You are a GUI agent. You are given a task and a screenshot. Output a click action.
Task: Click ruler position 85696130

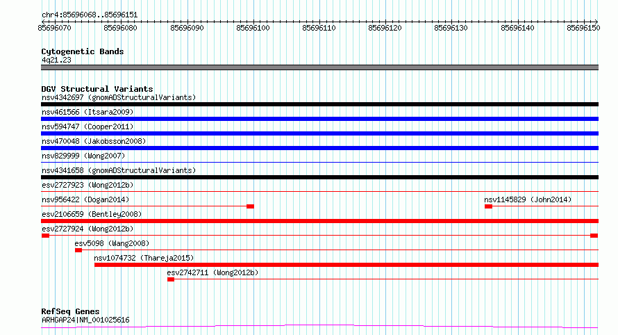coord(451,28)
